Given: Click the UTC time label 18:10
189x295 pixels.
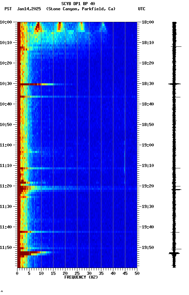Looking at the screenshot, I should [148, 43].
